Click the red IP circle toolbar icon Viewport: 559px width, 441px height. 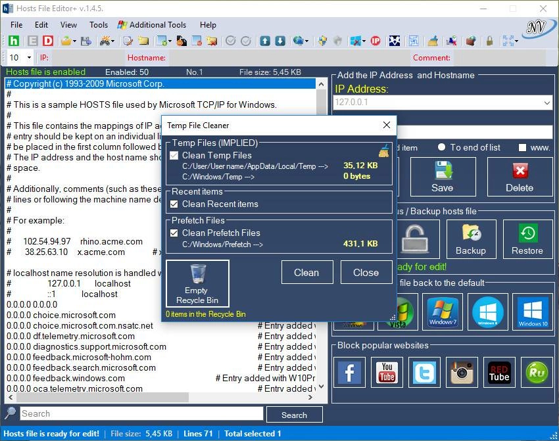(376, 41)
